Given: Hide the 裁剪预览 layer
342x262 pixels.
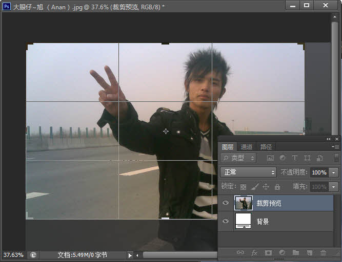Looking at the screenshot, I should point(226,203).
